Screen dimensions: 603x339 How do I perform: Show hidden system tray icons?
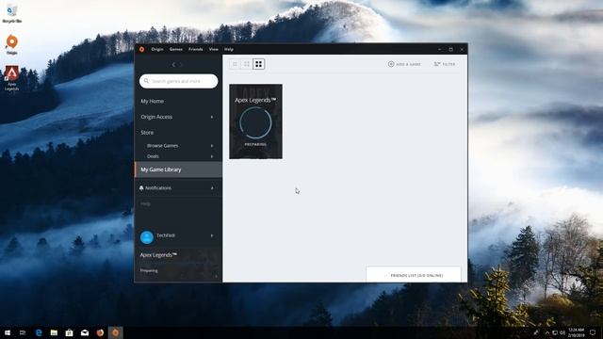546,332
